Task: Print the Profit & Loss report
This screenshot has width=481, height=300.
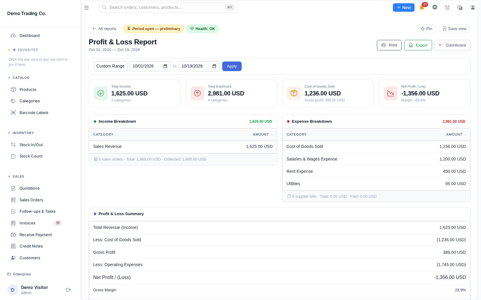Action: tap(389, 45)
